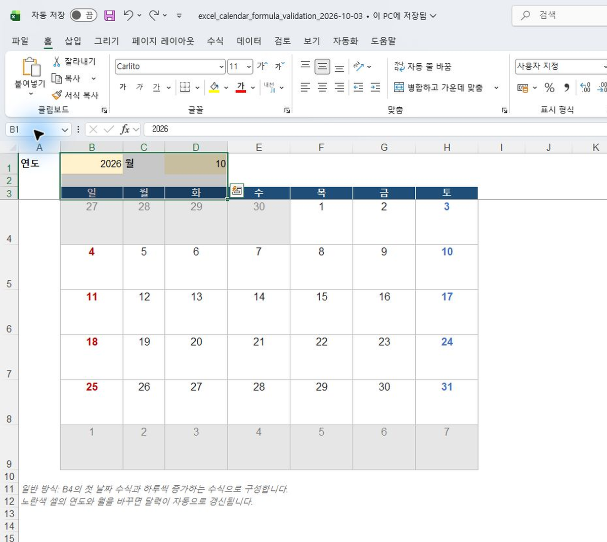
Task: Apply comma style number format
Action: pyautogui.click(x=567, y=88)
